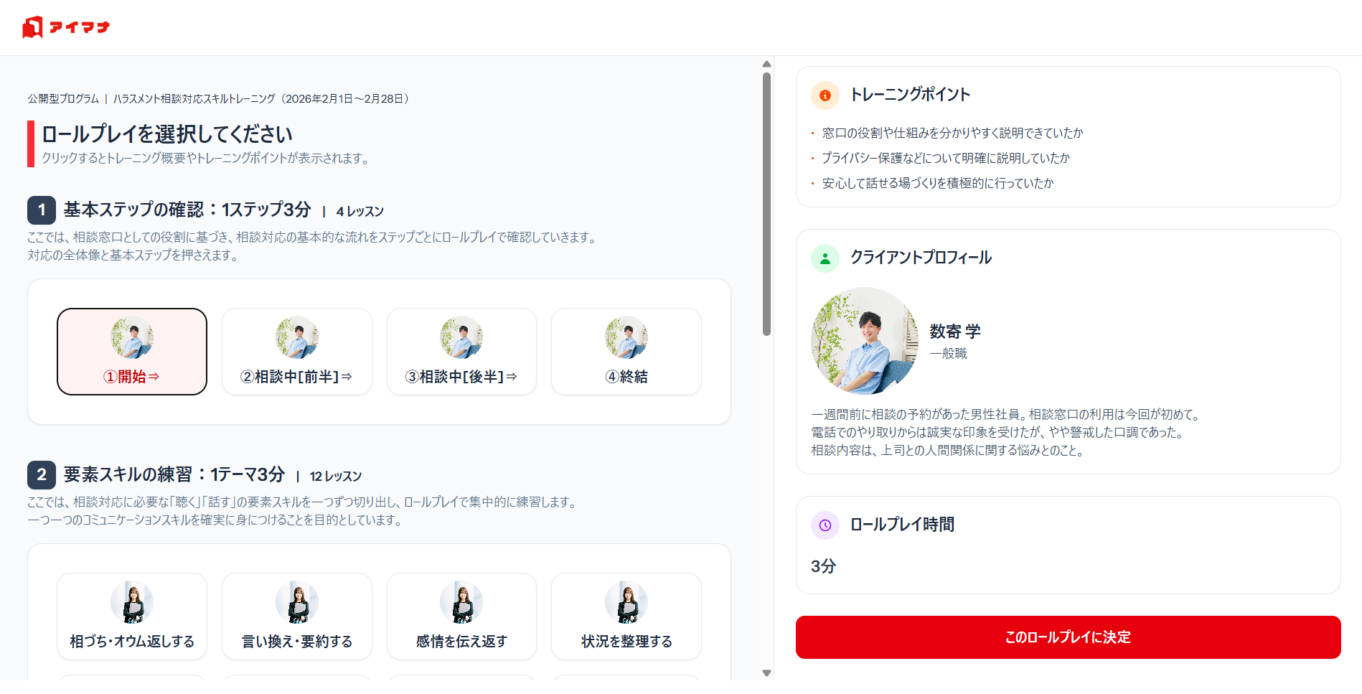Screen dimensions: 1362x694
Task: Click the orange info icon beside トレーニングポイント
Action: click(x=825, y=95)
